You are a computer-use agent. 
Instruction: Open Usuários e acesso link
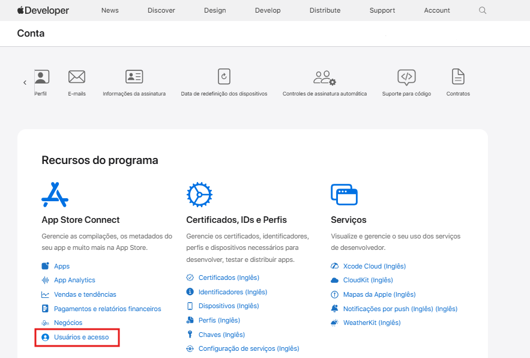click(81, 338)
